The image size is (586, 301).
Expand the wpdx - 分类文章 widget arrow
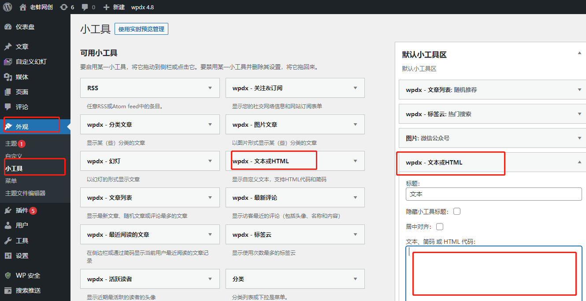[x=210, y=125]
